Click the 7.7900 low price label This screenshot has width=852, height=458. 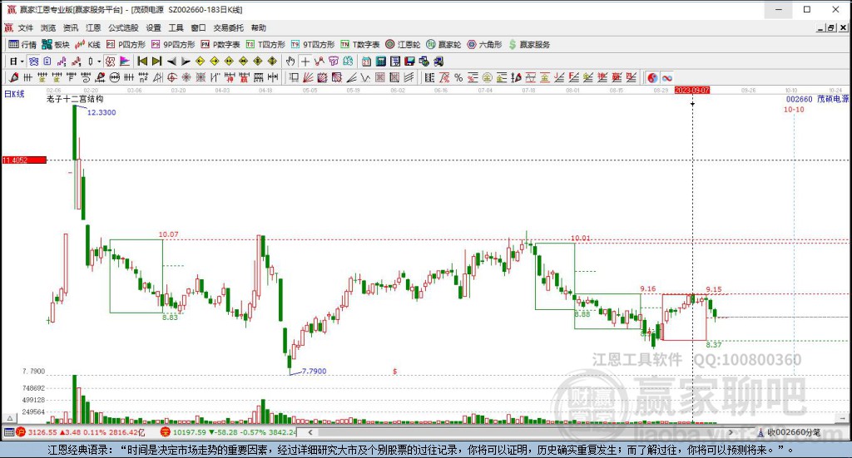pos(314,372)
